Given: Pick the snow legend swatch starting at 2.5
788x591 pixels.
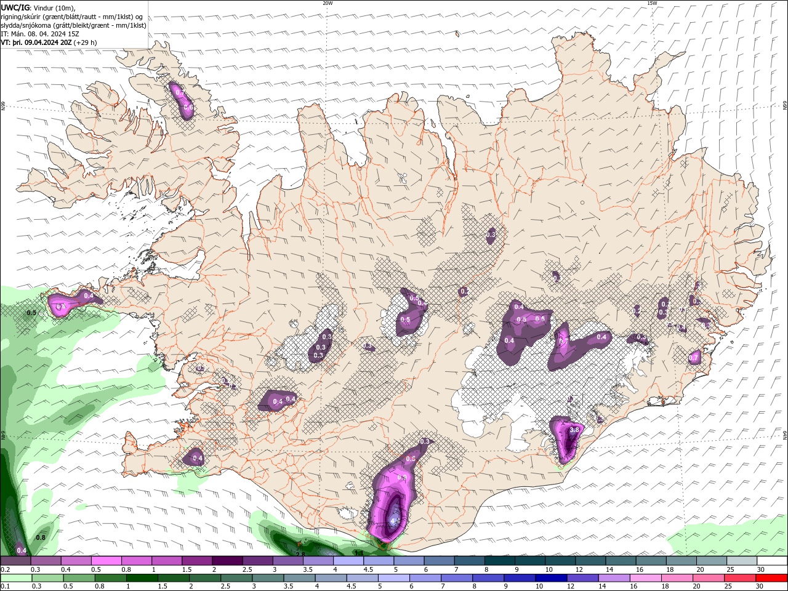Looking at the screenshot, I should (257, 561).
